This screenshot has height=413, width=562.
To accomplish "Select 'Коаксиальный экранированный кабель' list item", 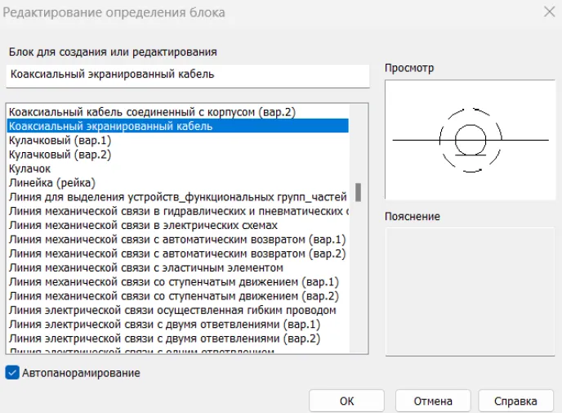I will point(110,126).
